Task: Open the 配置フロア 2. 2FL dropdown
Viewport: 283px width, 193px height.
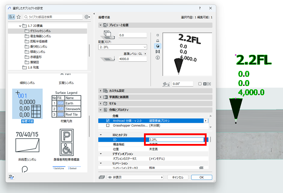Action: click(122, 47)
